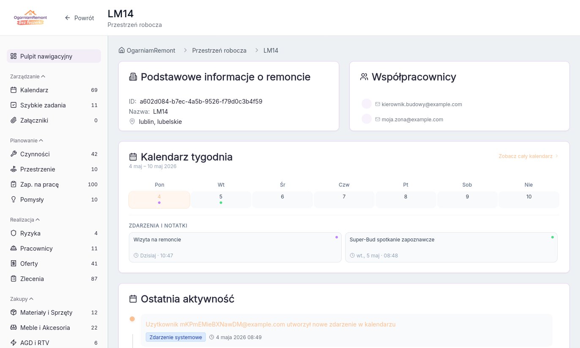Click the Szybkie zadania checkbox icon

14,105
